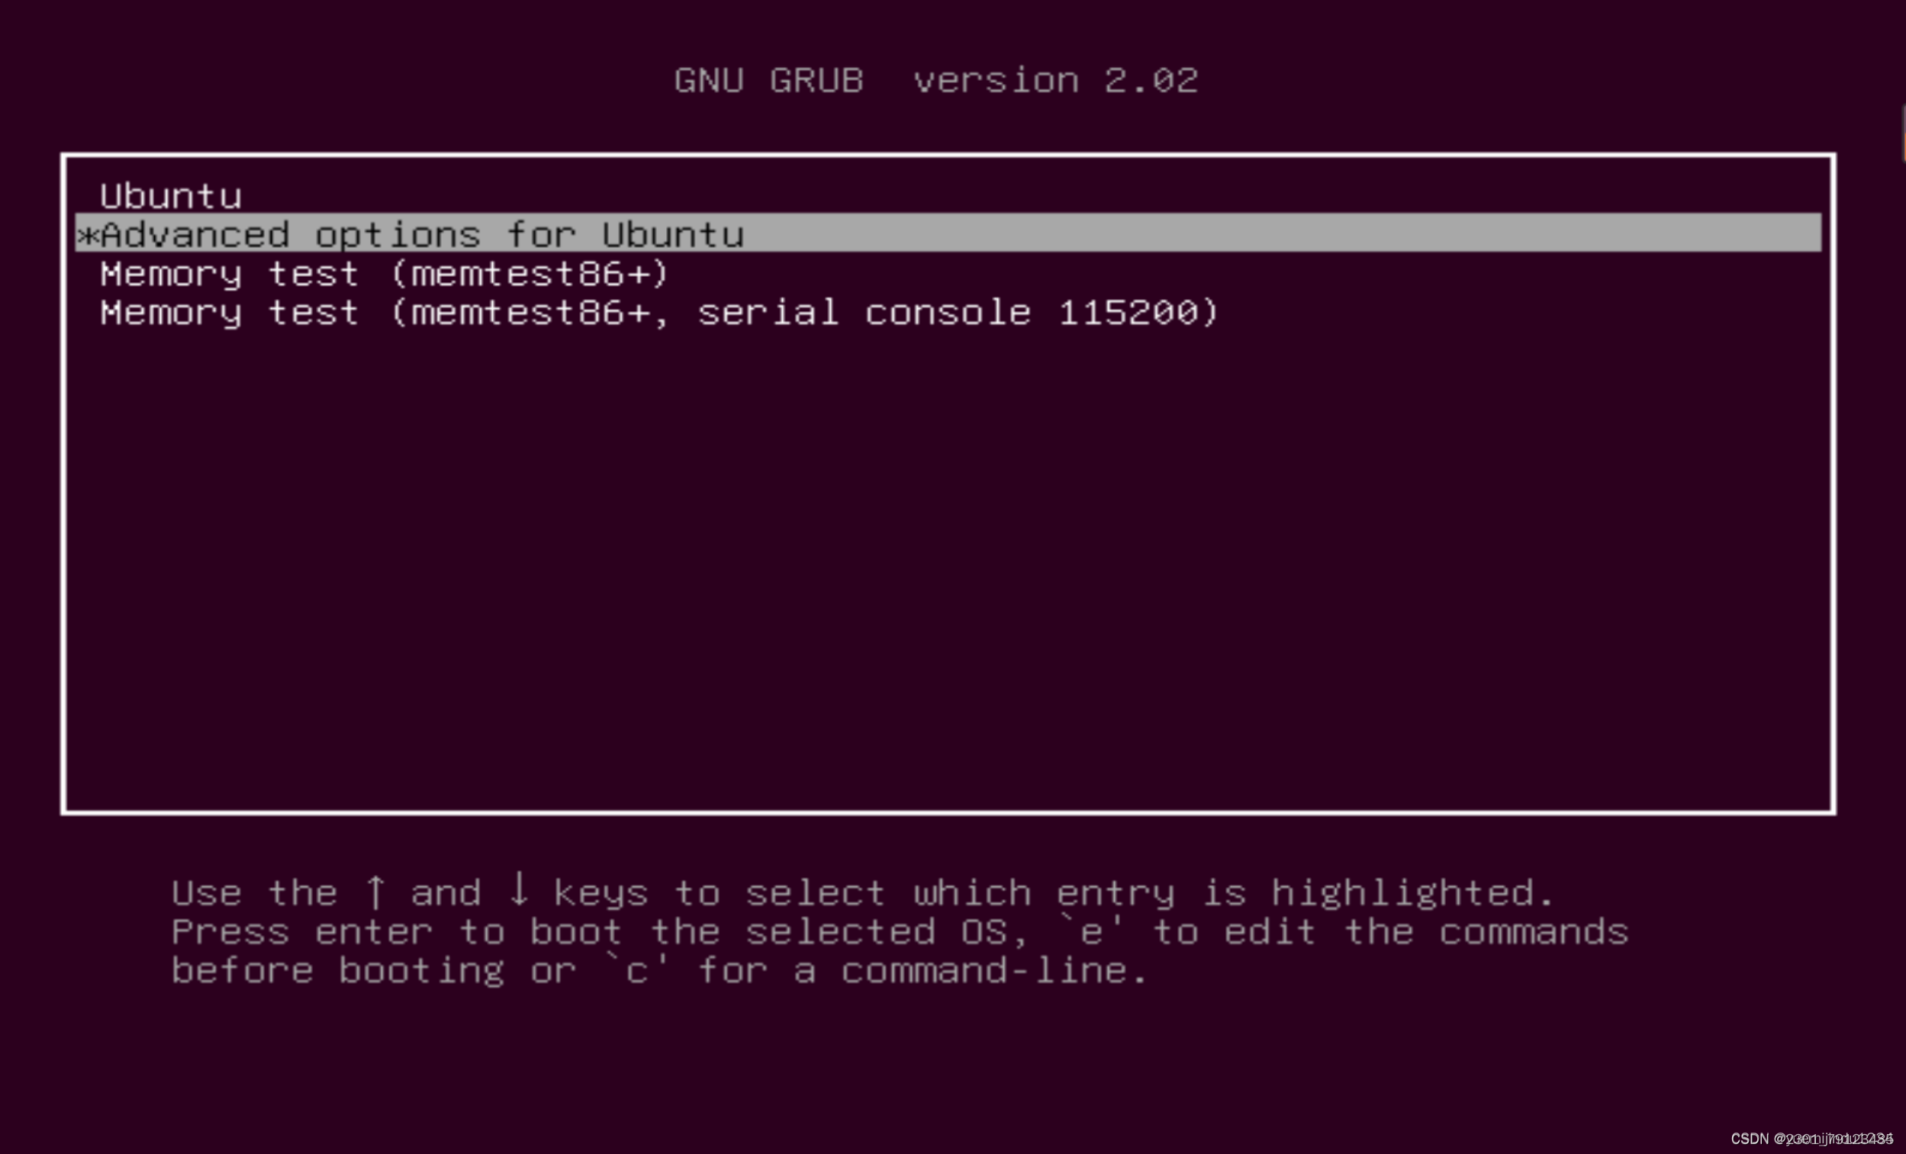Click the GNU GRUB title text
Viewport: 1906px width, 1154px height.
769,80
